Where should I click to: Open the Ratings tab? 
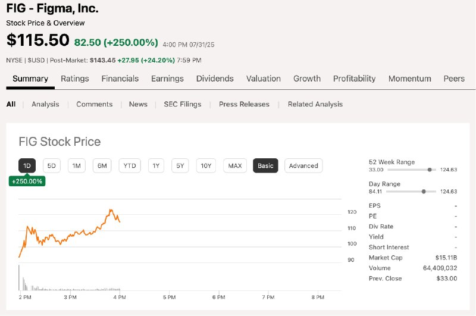(75, 79)
